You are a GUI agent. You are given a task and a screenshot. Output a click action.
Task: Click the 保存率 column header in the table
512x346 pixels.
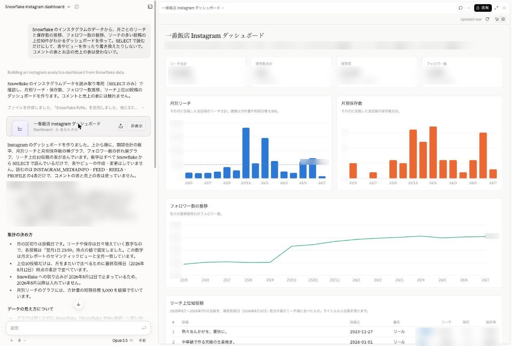pos(491,322)
